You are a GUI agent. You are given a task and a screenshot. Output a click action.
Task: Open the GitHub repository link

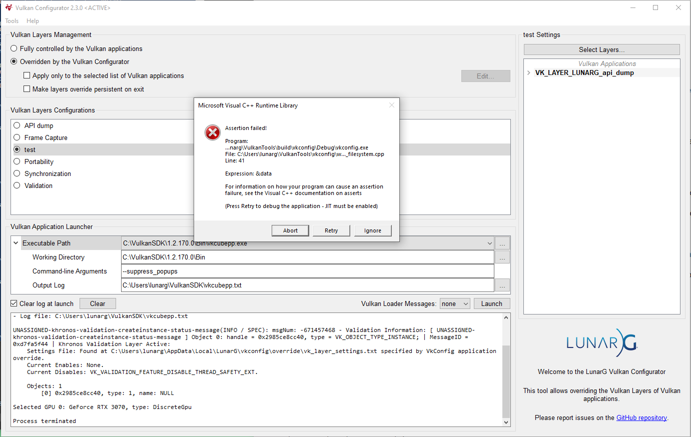641,417
